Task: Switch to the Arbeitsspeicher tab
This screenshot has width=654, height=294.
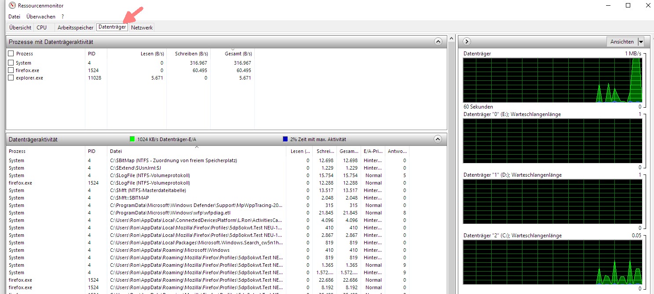Action: [x=76, y=27]
